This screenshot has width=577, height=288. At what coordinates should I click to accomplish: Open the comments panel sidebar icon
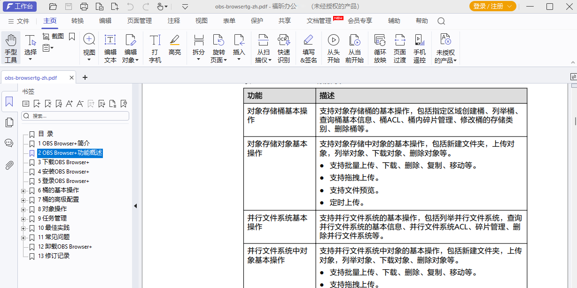(x=9, y=143)
